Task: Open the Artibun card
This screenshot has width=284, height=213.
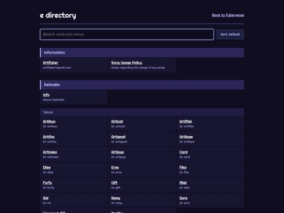Action: (49, 121)
